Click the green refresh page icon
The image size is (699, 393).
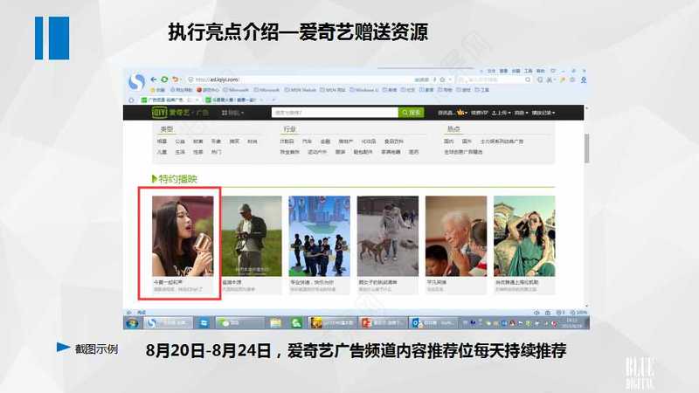pyautogui.click(x=164, y=79)
